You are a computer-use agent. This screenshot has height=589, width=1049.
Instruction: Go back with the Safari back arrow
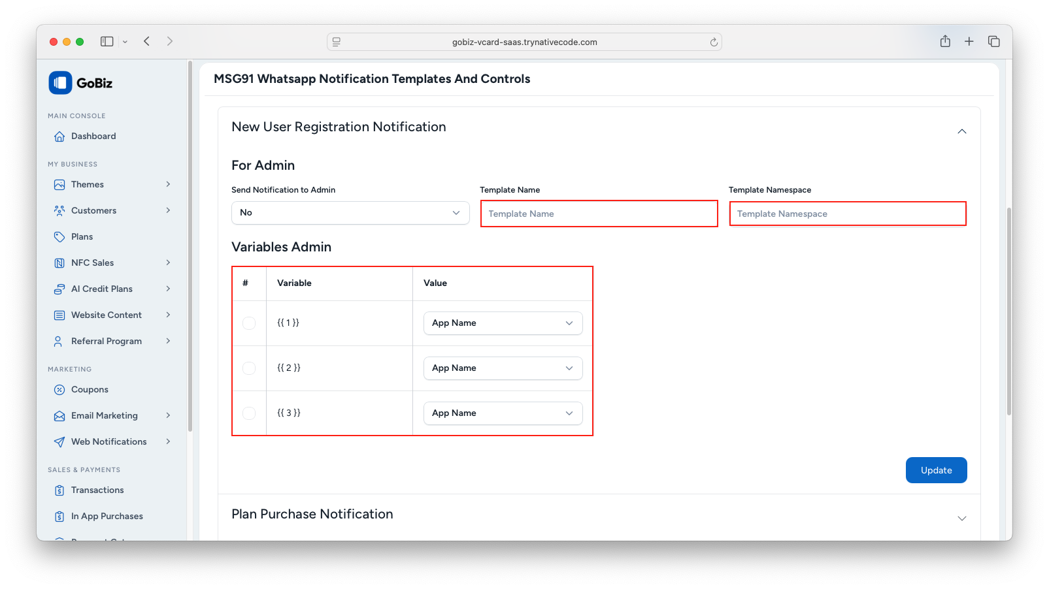pos(147,41)
